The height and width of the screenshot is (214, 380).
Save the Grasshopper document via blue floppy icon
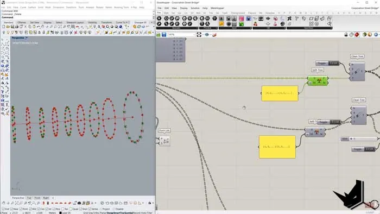[164, 35]
